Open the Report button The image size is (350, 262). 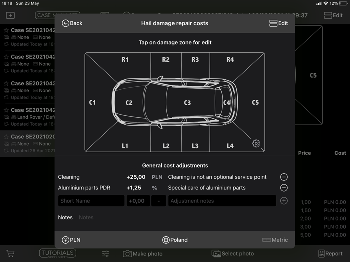click(330, 254)
